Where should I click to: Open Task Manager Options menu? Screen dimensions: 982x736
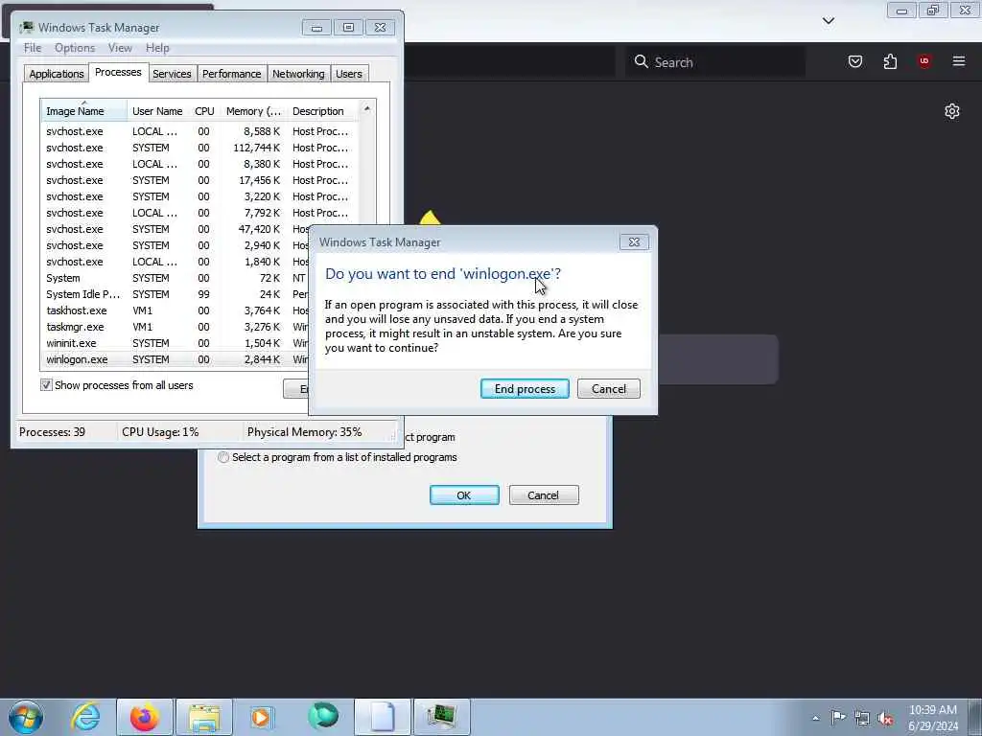coord(75,48)
